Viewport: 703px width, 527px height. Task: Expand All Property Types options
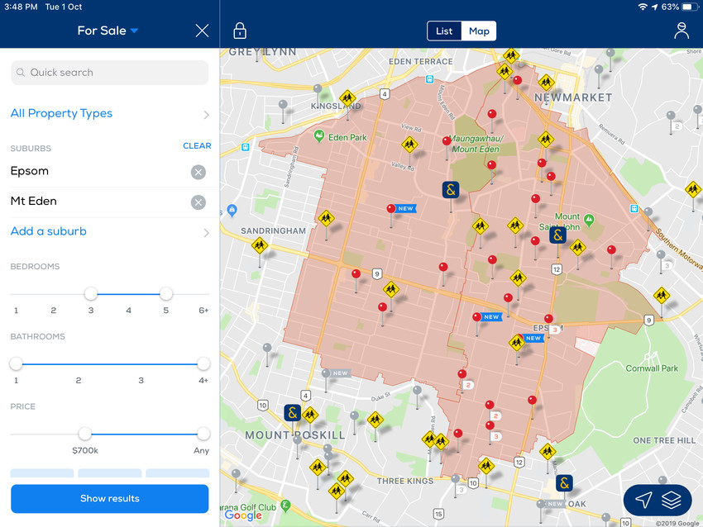(x=109, y=114)
